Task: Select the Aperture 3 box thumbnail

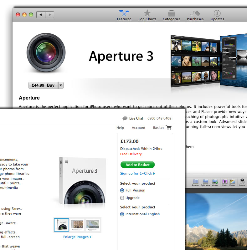Action: (x=61, y=225)
